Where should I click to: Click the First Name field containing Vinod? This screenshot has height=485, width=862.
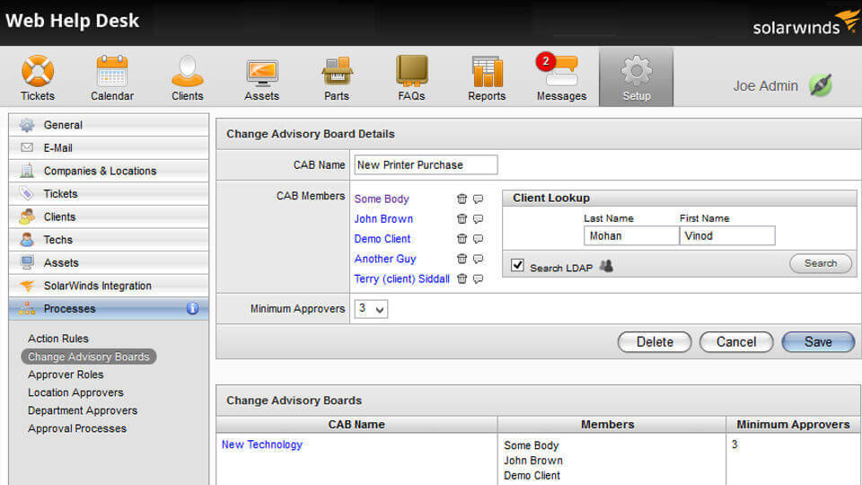(727, 236)
